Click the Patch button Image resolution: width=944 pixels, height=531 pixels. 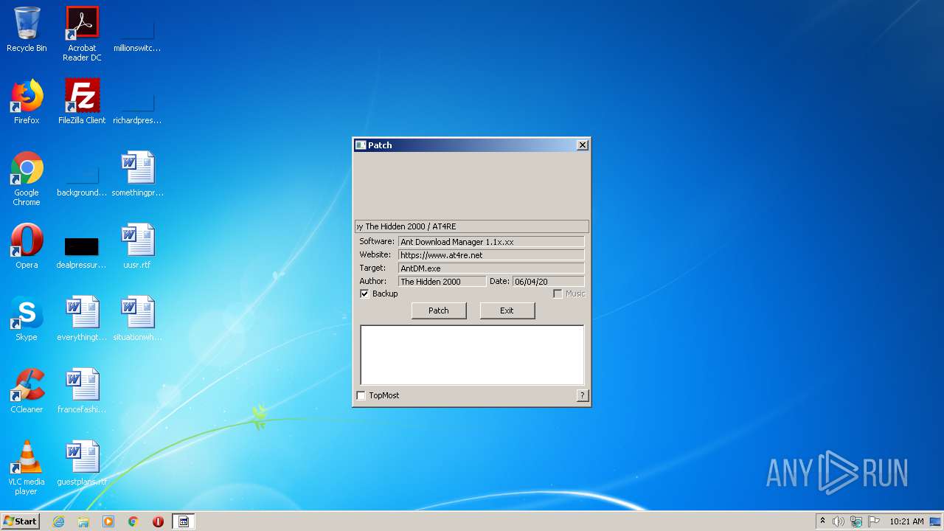pyautogui.click(x=439, y=310)
